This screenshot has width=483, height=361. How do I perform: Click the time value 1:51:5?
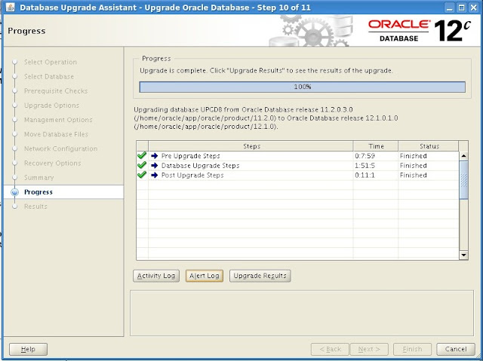(x=365, y=166)
